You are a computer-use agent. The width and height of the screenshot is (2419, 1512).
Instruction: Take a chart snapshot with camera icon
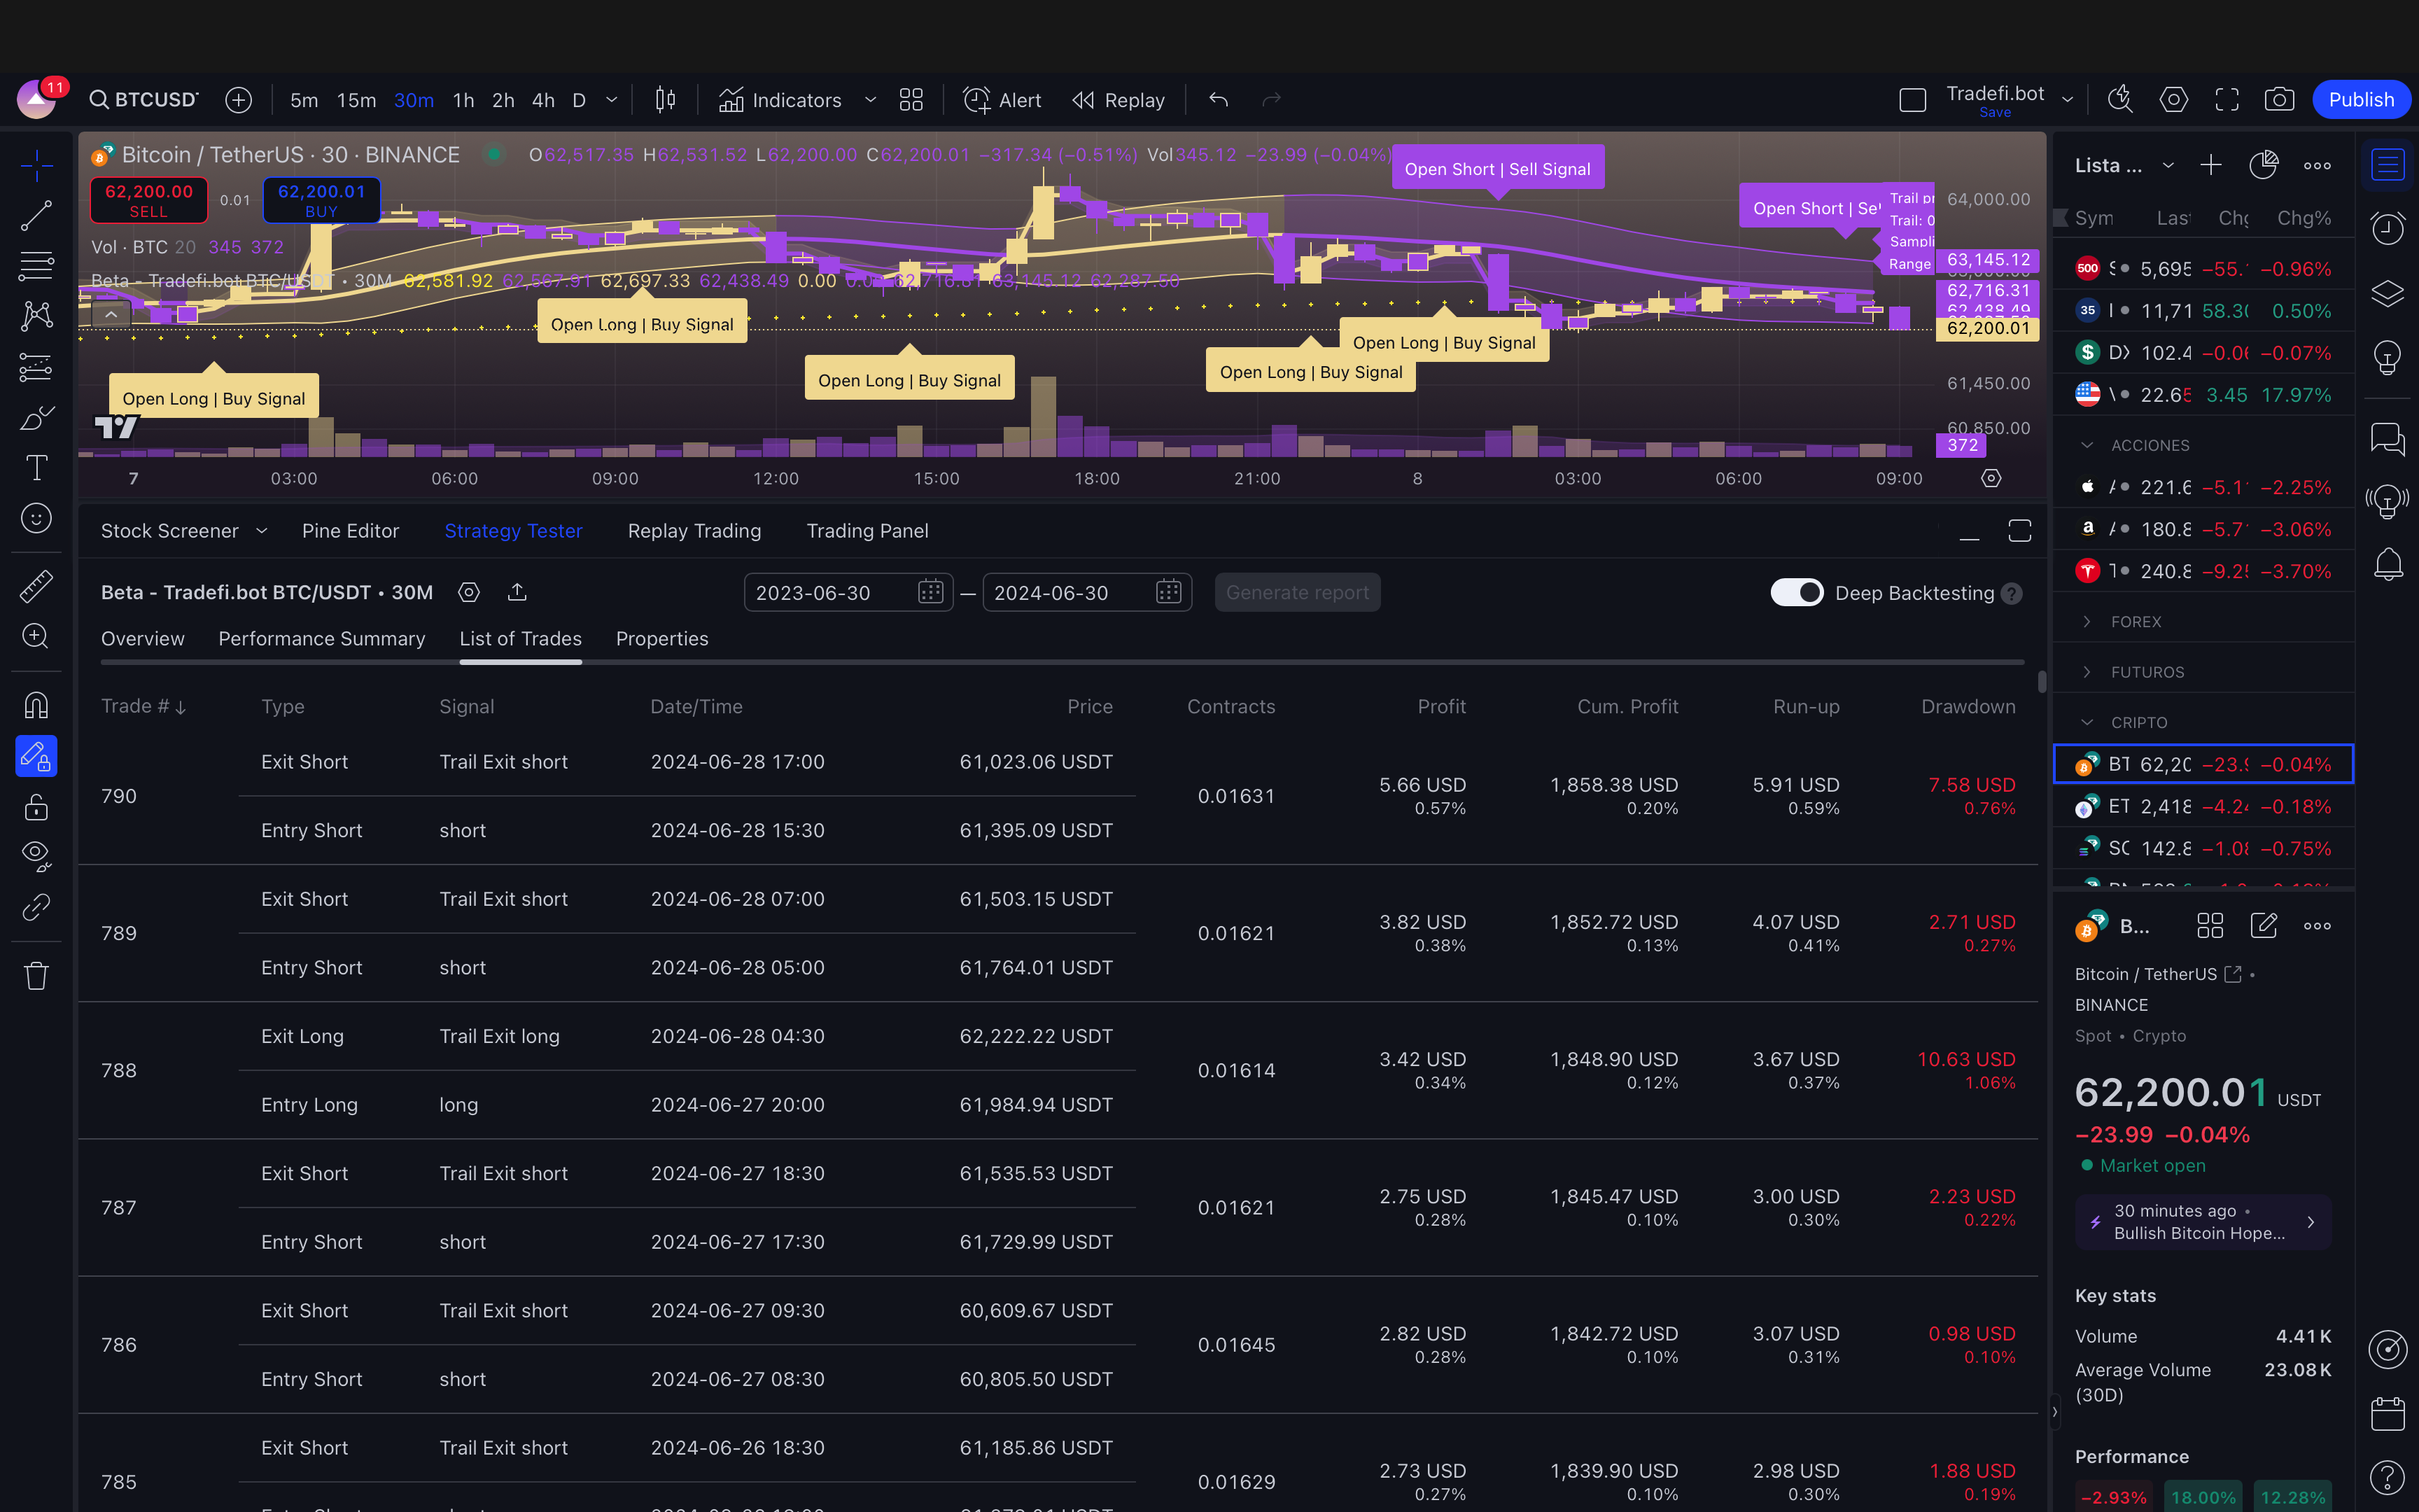click(x=2279, y=100)
